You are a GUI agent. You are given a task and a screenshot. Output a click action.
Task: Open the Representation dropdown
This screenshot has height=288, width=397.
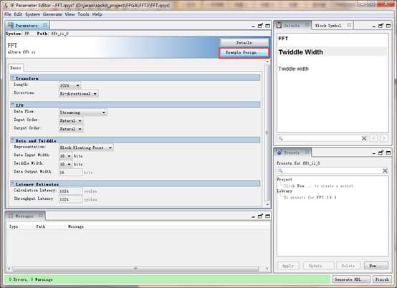pos(86,148)
